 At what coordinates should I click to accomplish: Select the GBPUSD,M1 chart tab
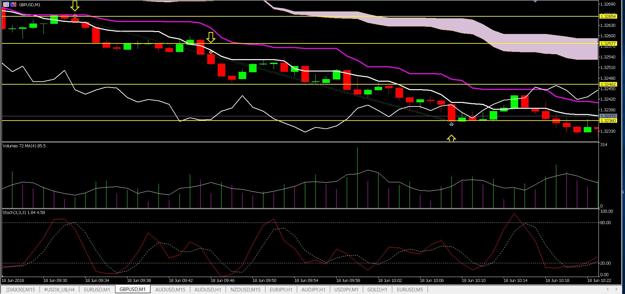point(133,289)
